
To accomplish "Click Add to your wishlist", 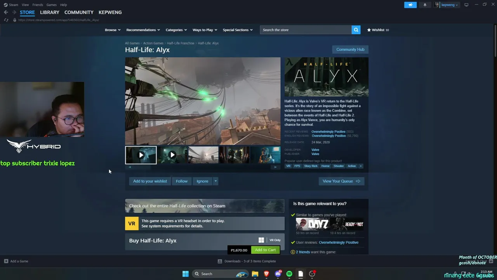I will click(x=150, y=181).
